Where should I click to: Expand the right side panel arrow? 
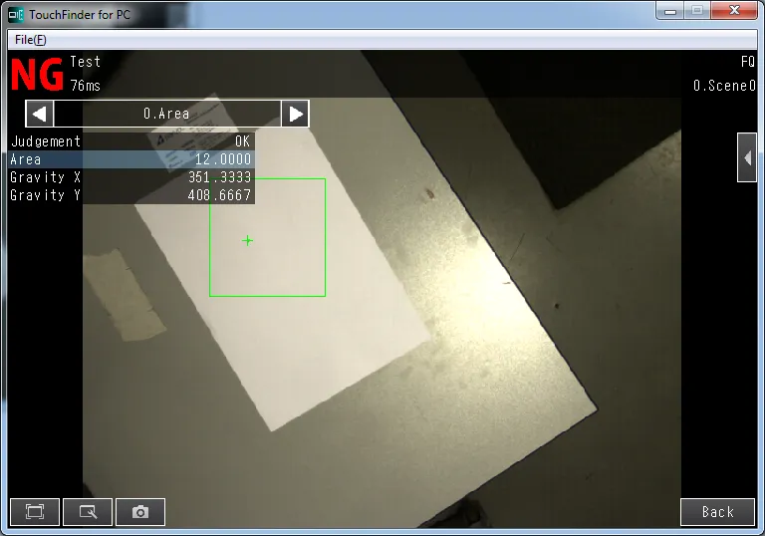coord(747,157)
